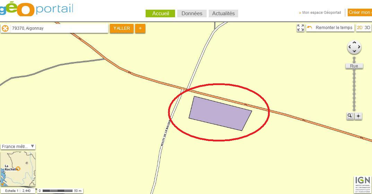Click the orange locate-me target icon
The width and height of the screenshot is (372, 194).
click(x=5, y=28)
